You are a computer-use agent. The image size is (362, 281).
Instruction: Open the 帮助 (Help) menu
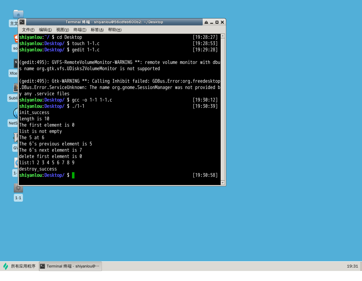[x=115, y=30]
